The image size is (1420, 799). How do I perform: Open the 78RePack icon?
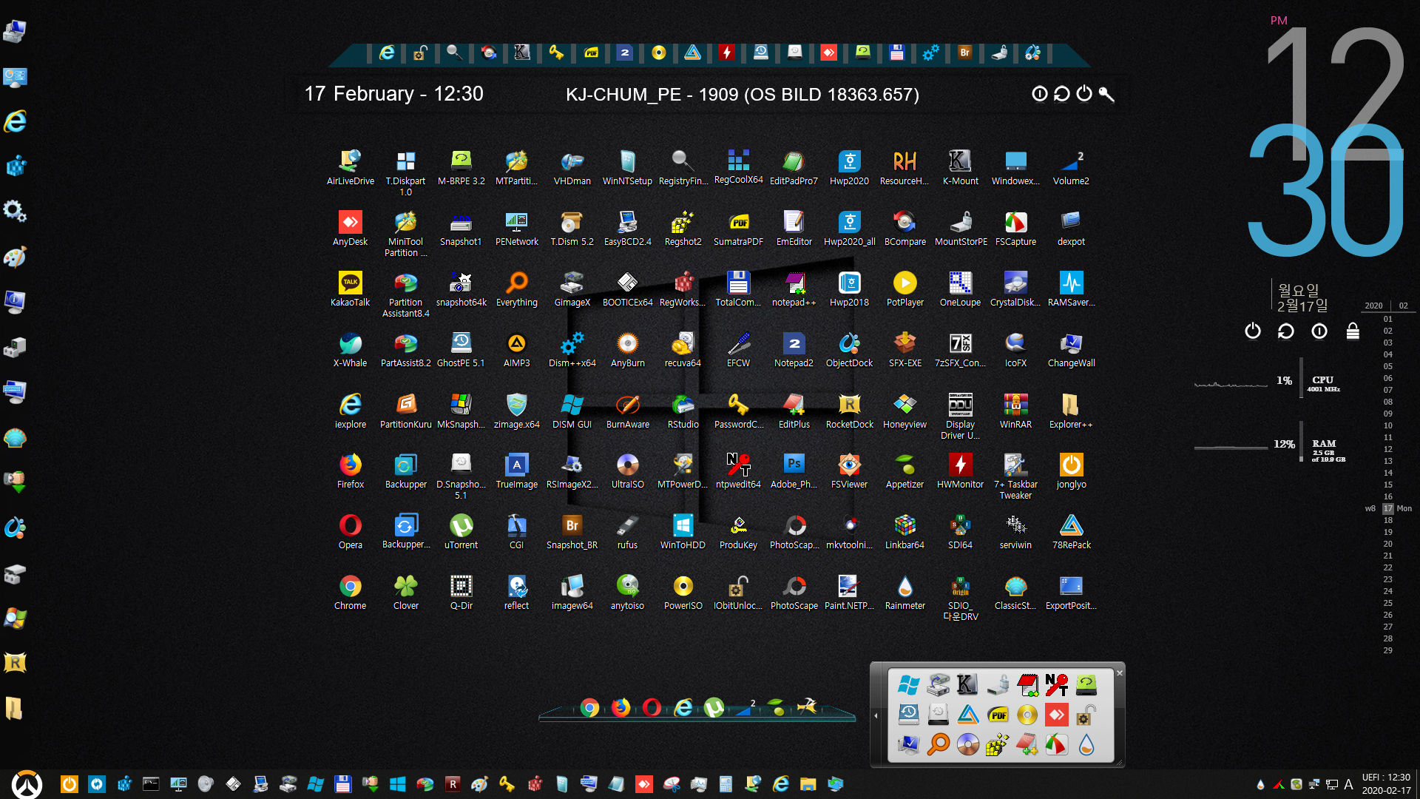point(1071,531)
